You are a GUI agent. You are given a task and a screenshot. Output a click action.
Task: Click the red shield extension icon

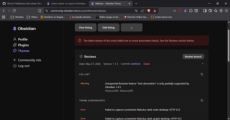tap(180, 11)
